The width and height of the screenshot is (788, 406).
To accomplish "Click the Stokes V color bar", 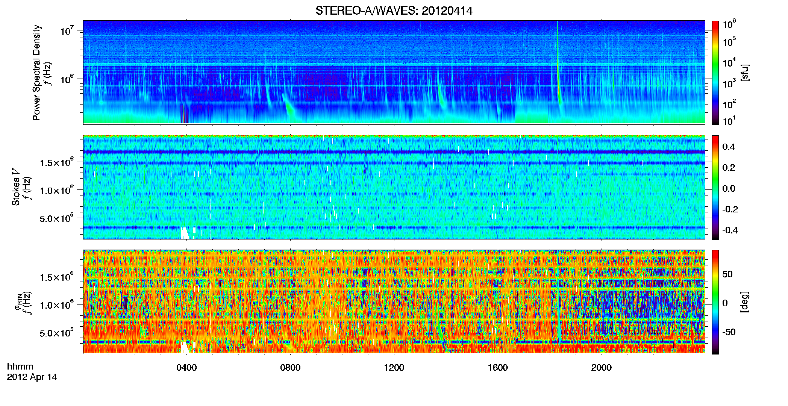I will tap(715, 187).
